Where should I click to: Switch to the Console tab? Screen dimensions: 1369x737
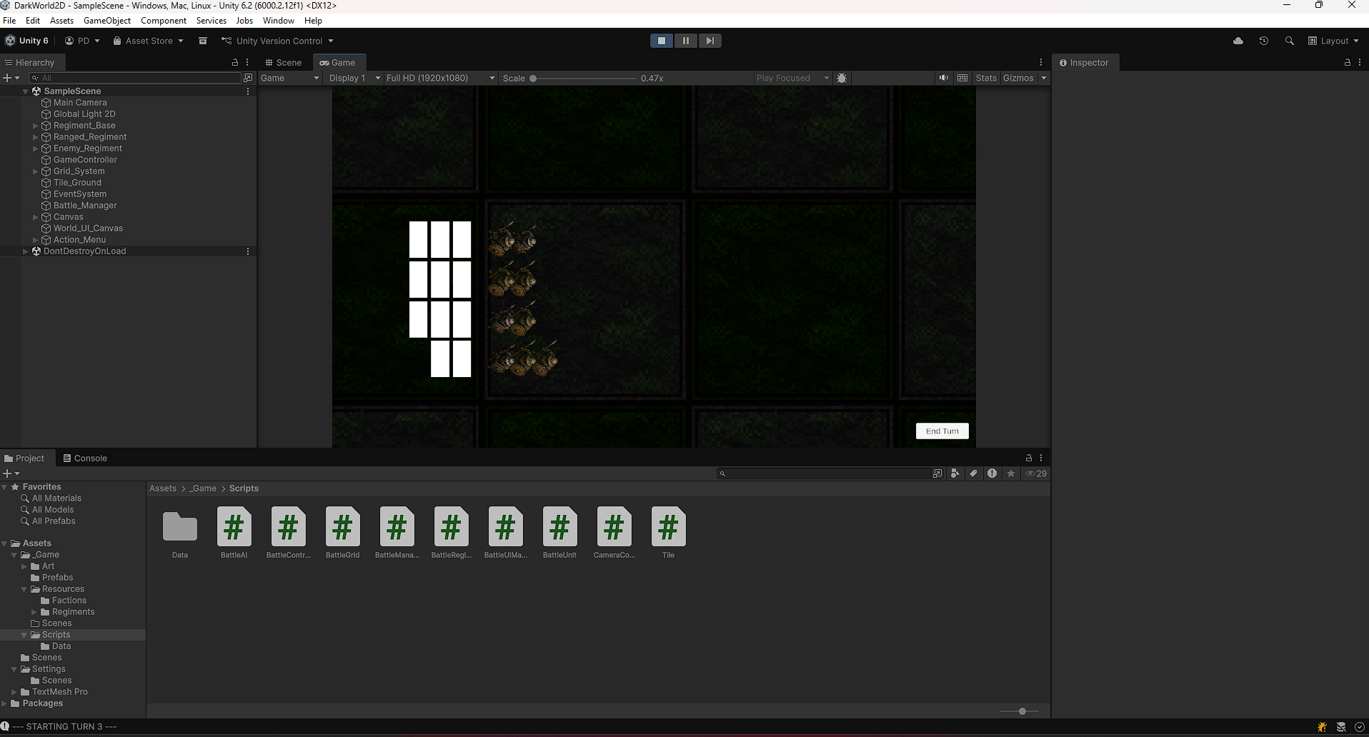(85, 458)
